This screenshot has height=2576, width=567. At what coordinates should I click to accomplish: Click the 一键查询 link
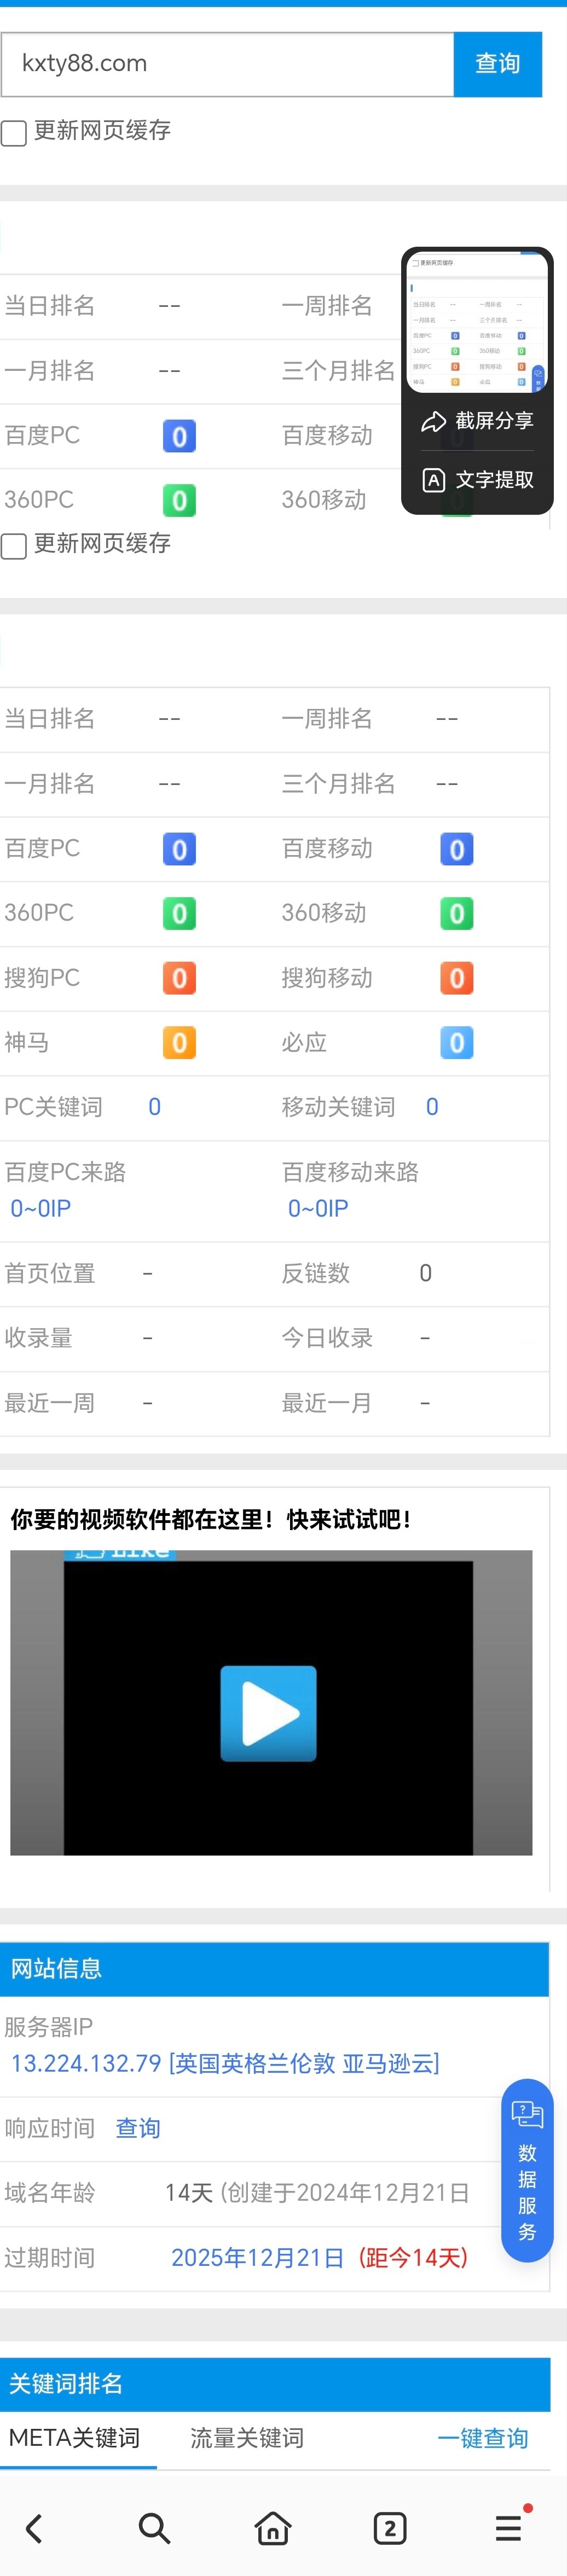coord(483,2438)
